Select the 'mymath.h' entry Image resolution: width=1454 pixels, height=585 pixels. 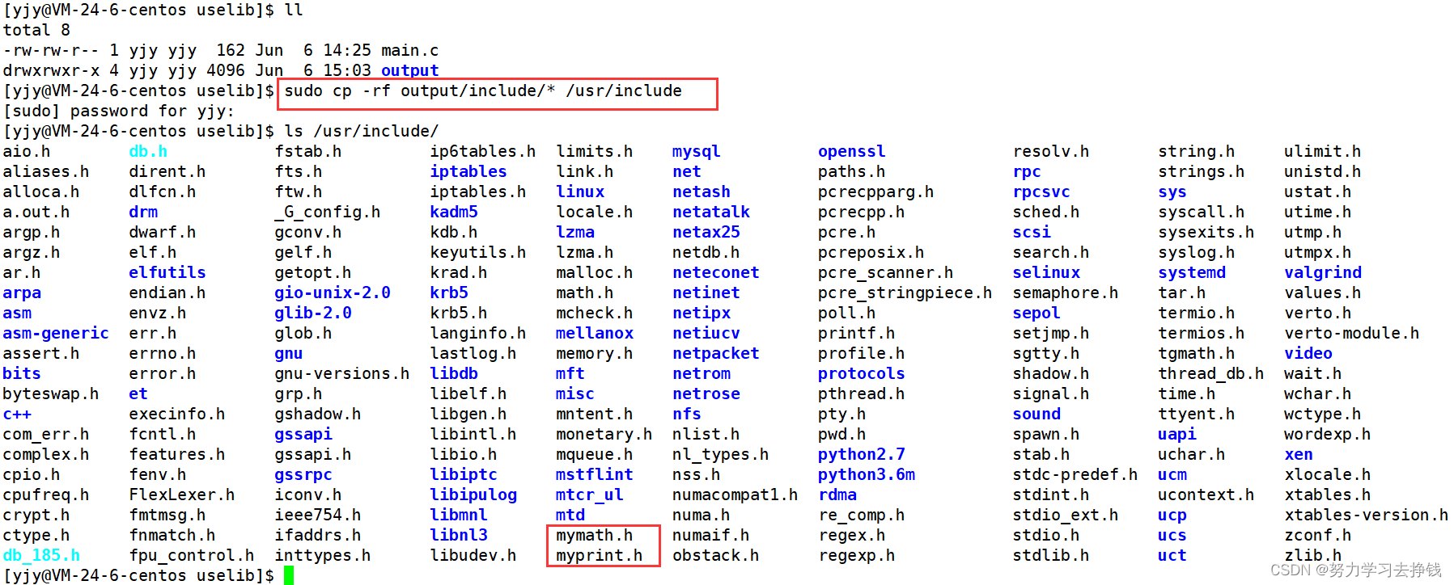(594, 536)
